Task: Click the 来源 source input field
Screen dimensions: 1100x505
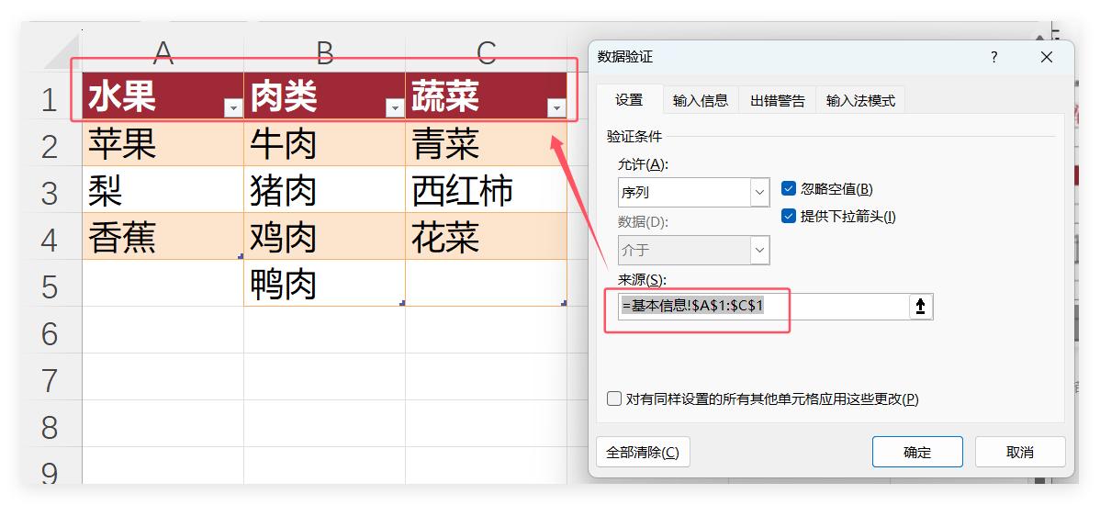Action: [763, 307]
